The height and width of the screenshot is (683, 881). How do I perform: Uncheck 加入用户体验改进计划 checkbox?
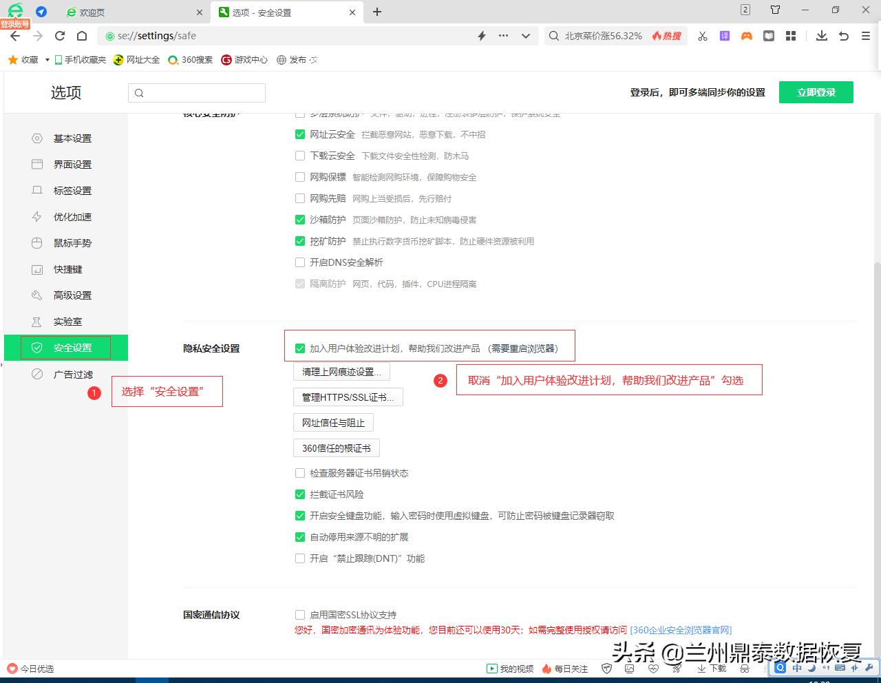300,347
